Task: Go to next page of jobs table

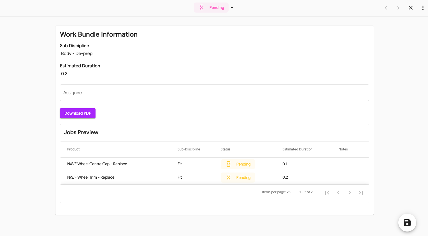Action: (350, 192)
